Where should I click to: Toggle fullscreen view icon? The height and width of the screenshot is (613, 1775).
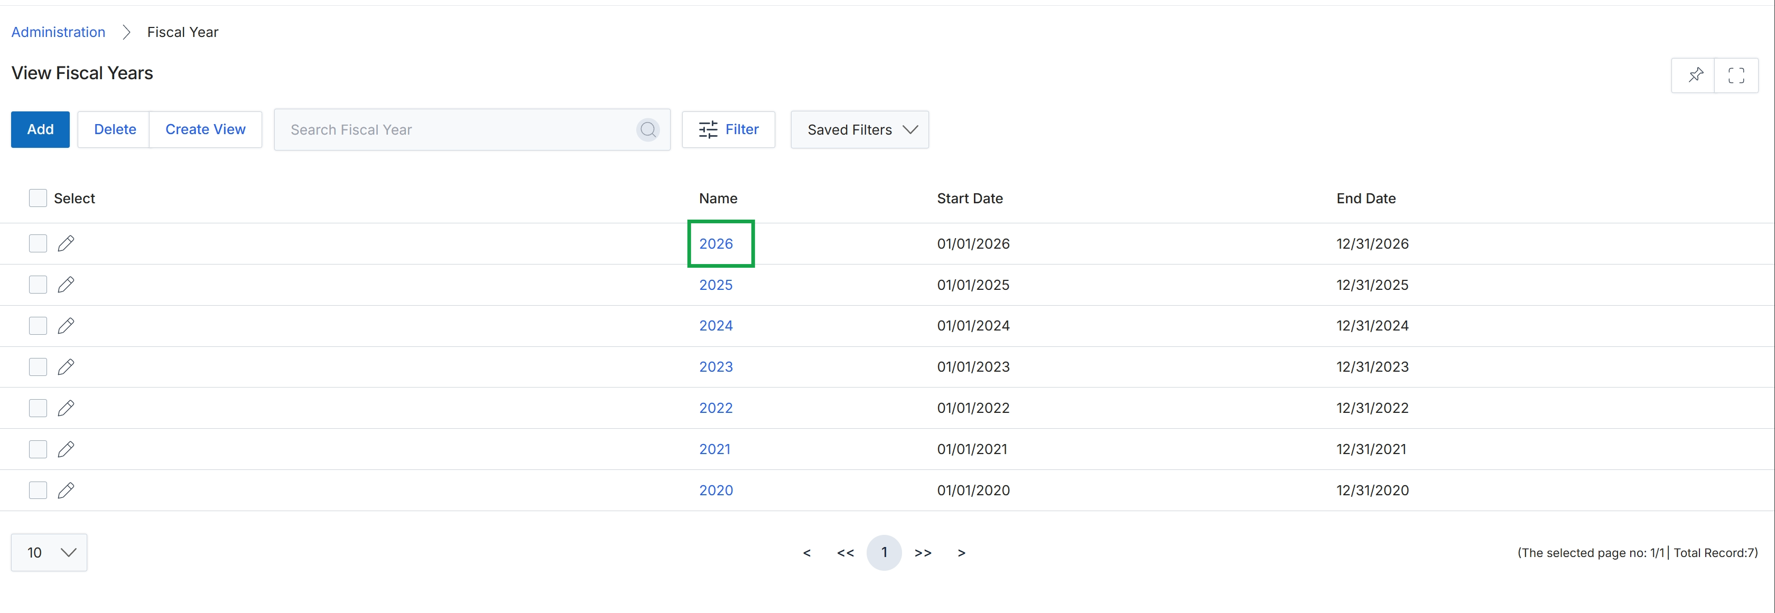[x=1736, y=75]
